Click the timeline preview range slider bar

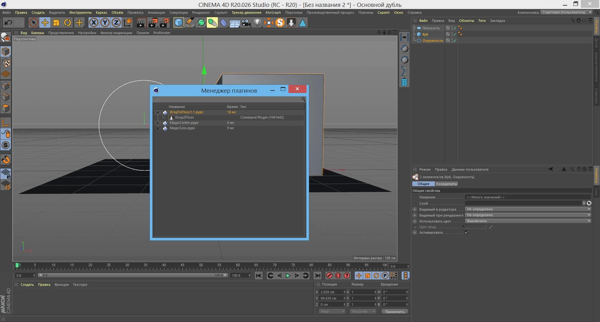click(133, 275)
